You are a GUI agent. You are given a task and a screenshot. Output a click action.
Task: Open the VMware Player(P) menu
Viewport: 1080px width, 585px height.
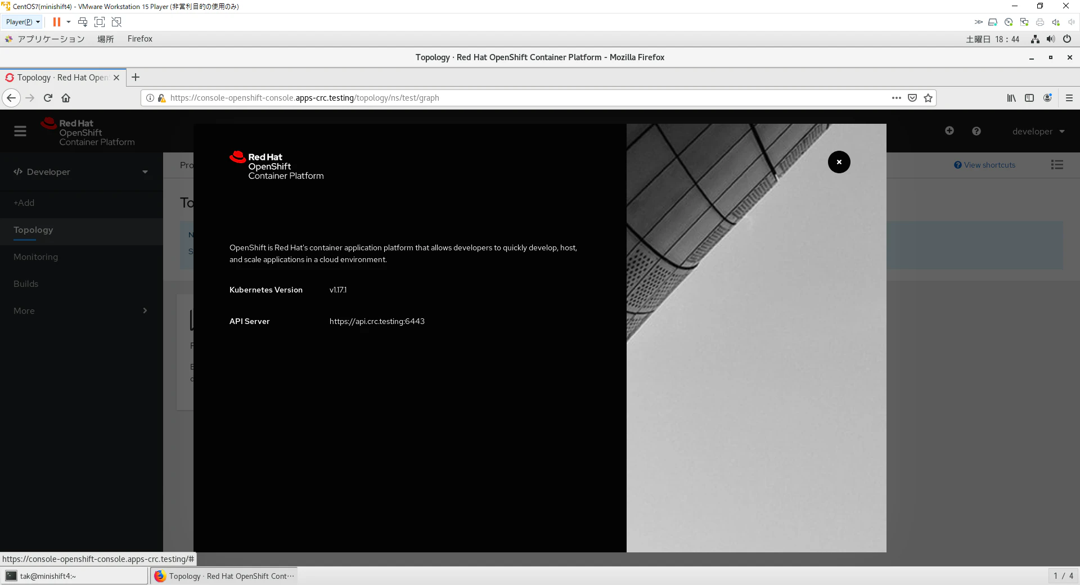coord(22,22)
